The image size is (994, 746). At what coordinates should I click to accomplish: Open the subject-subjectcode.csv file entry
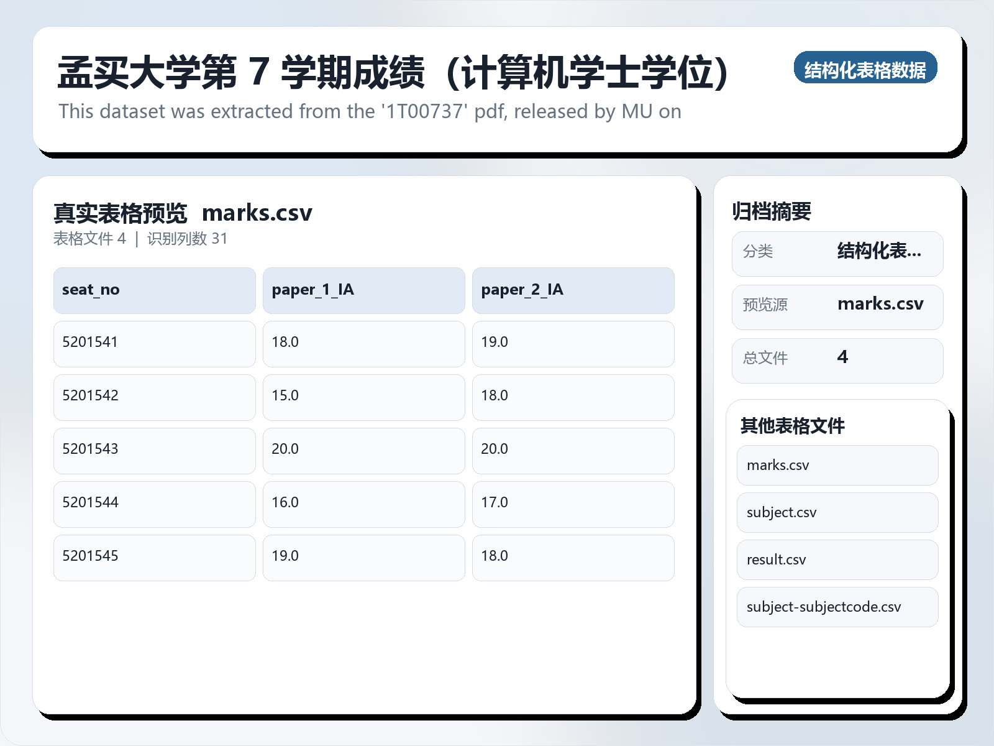[837, 607]
